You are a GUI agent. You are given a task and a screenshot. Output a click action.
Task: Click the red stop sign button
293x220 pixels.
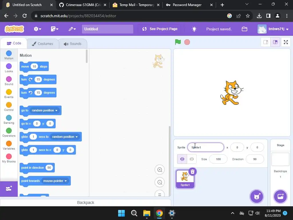coord(187,42)
